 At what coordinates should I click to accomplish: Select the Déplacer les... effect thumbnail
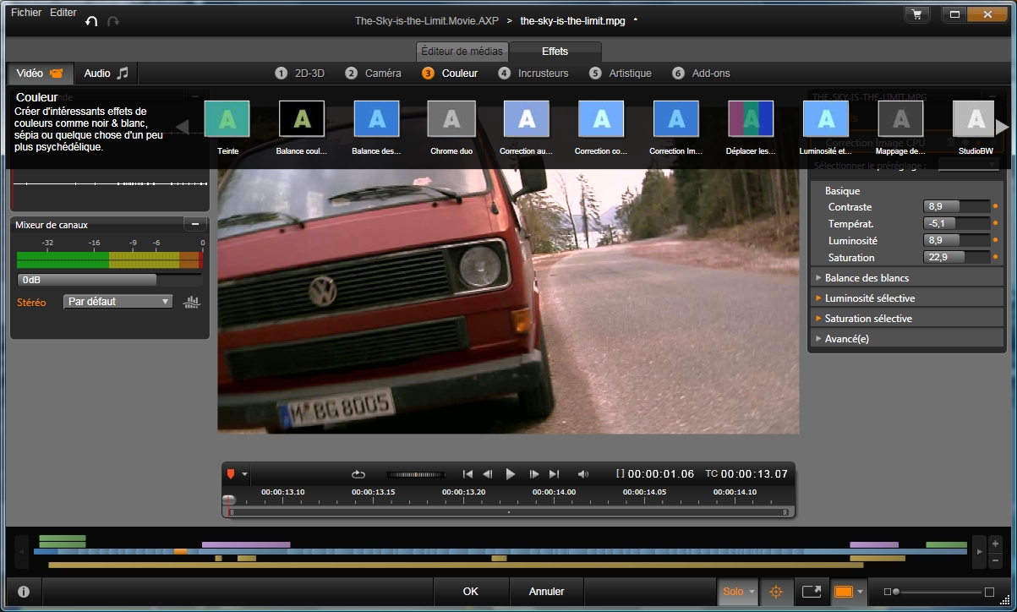click(751, 119)
